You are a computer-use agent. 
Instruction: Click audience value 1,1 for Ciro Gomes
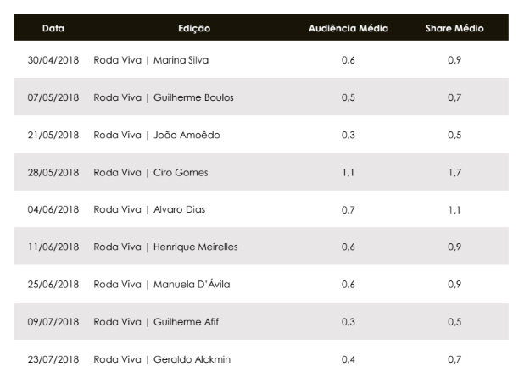(348, 173)
